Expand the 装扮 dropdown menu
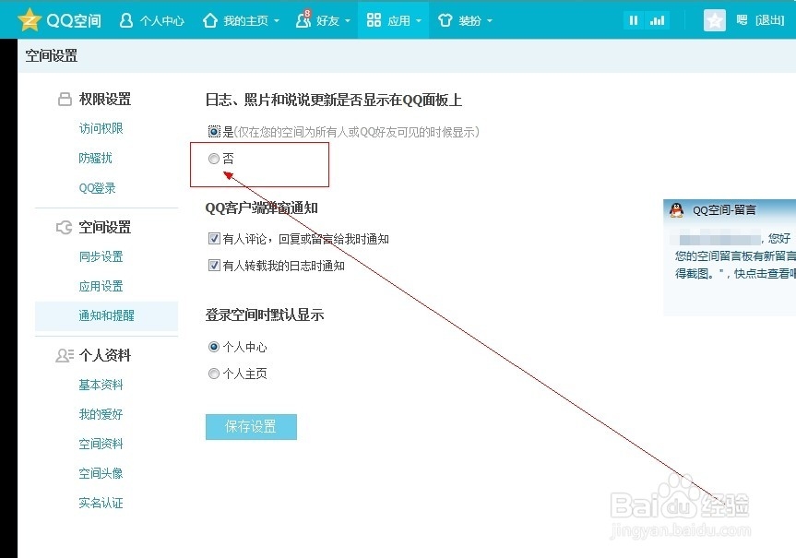 466,19
